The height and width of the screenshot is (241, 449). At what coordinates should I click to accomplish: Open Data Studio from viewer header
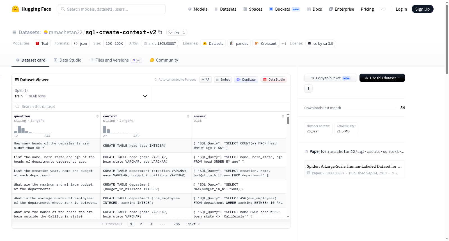(274, 79)
